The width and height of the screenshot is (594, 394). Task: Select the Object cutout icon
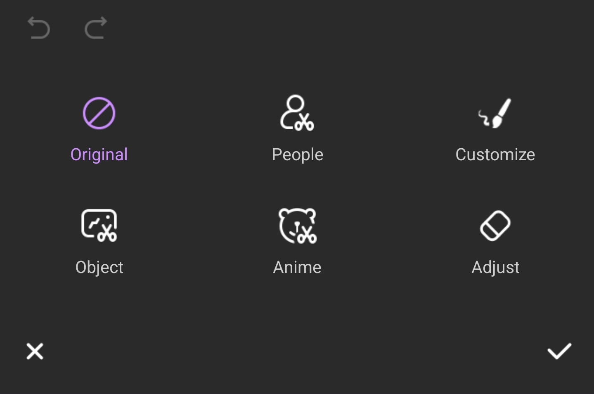99,225
